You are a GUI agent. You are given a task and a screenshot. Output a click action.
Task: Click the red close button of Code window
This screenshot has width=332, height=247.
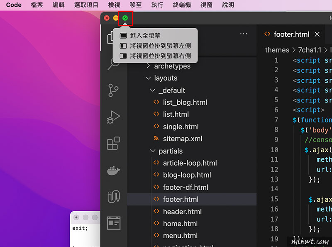pyautogui.click(x=107, y=18)
